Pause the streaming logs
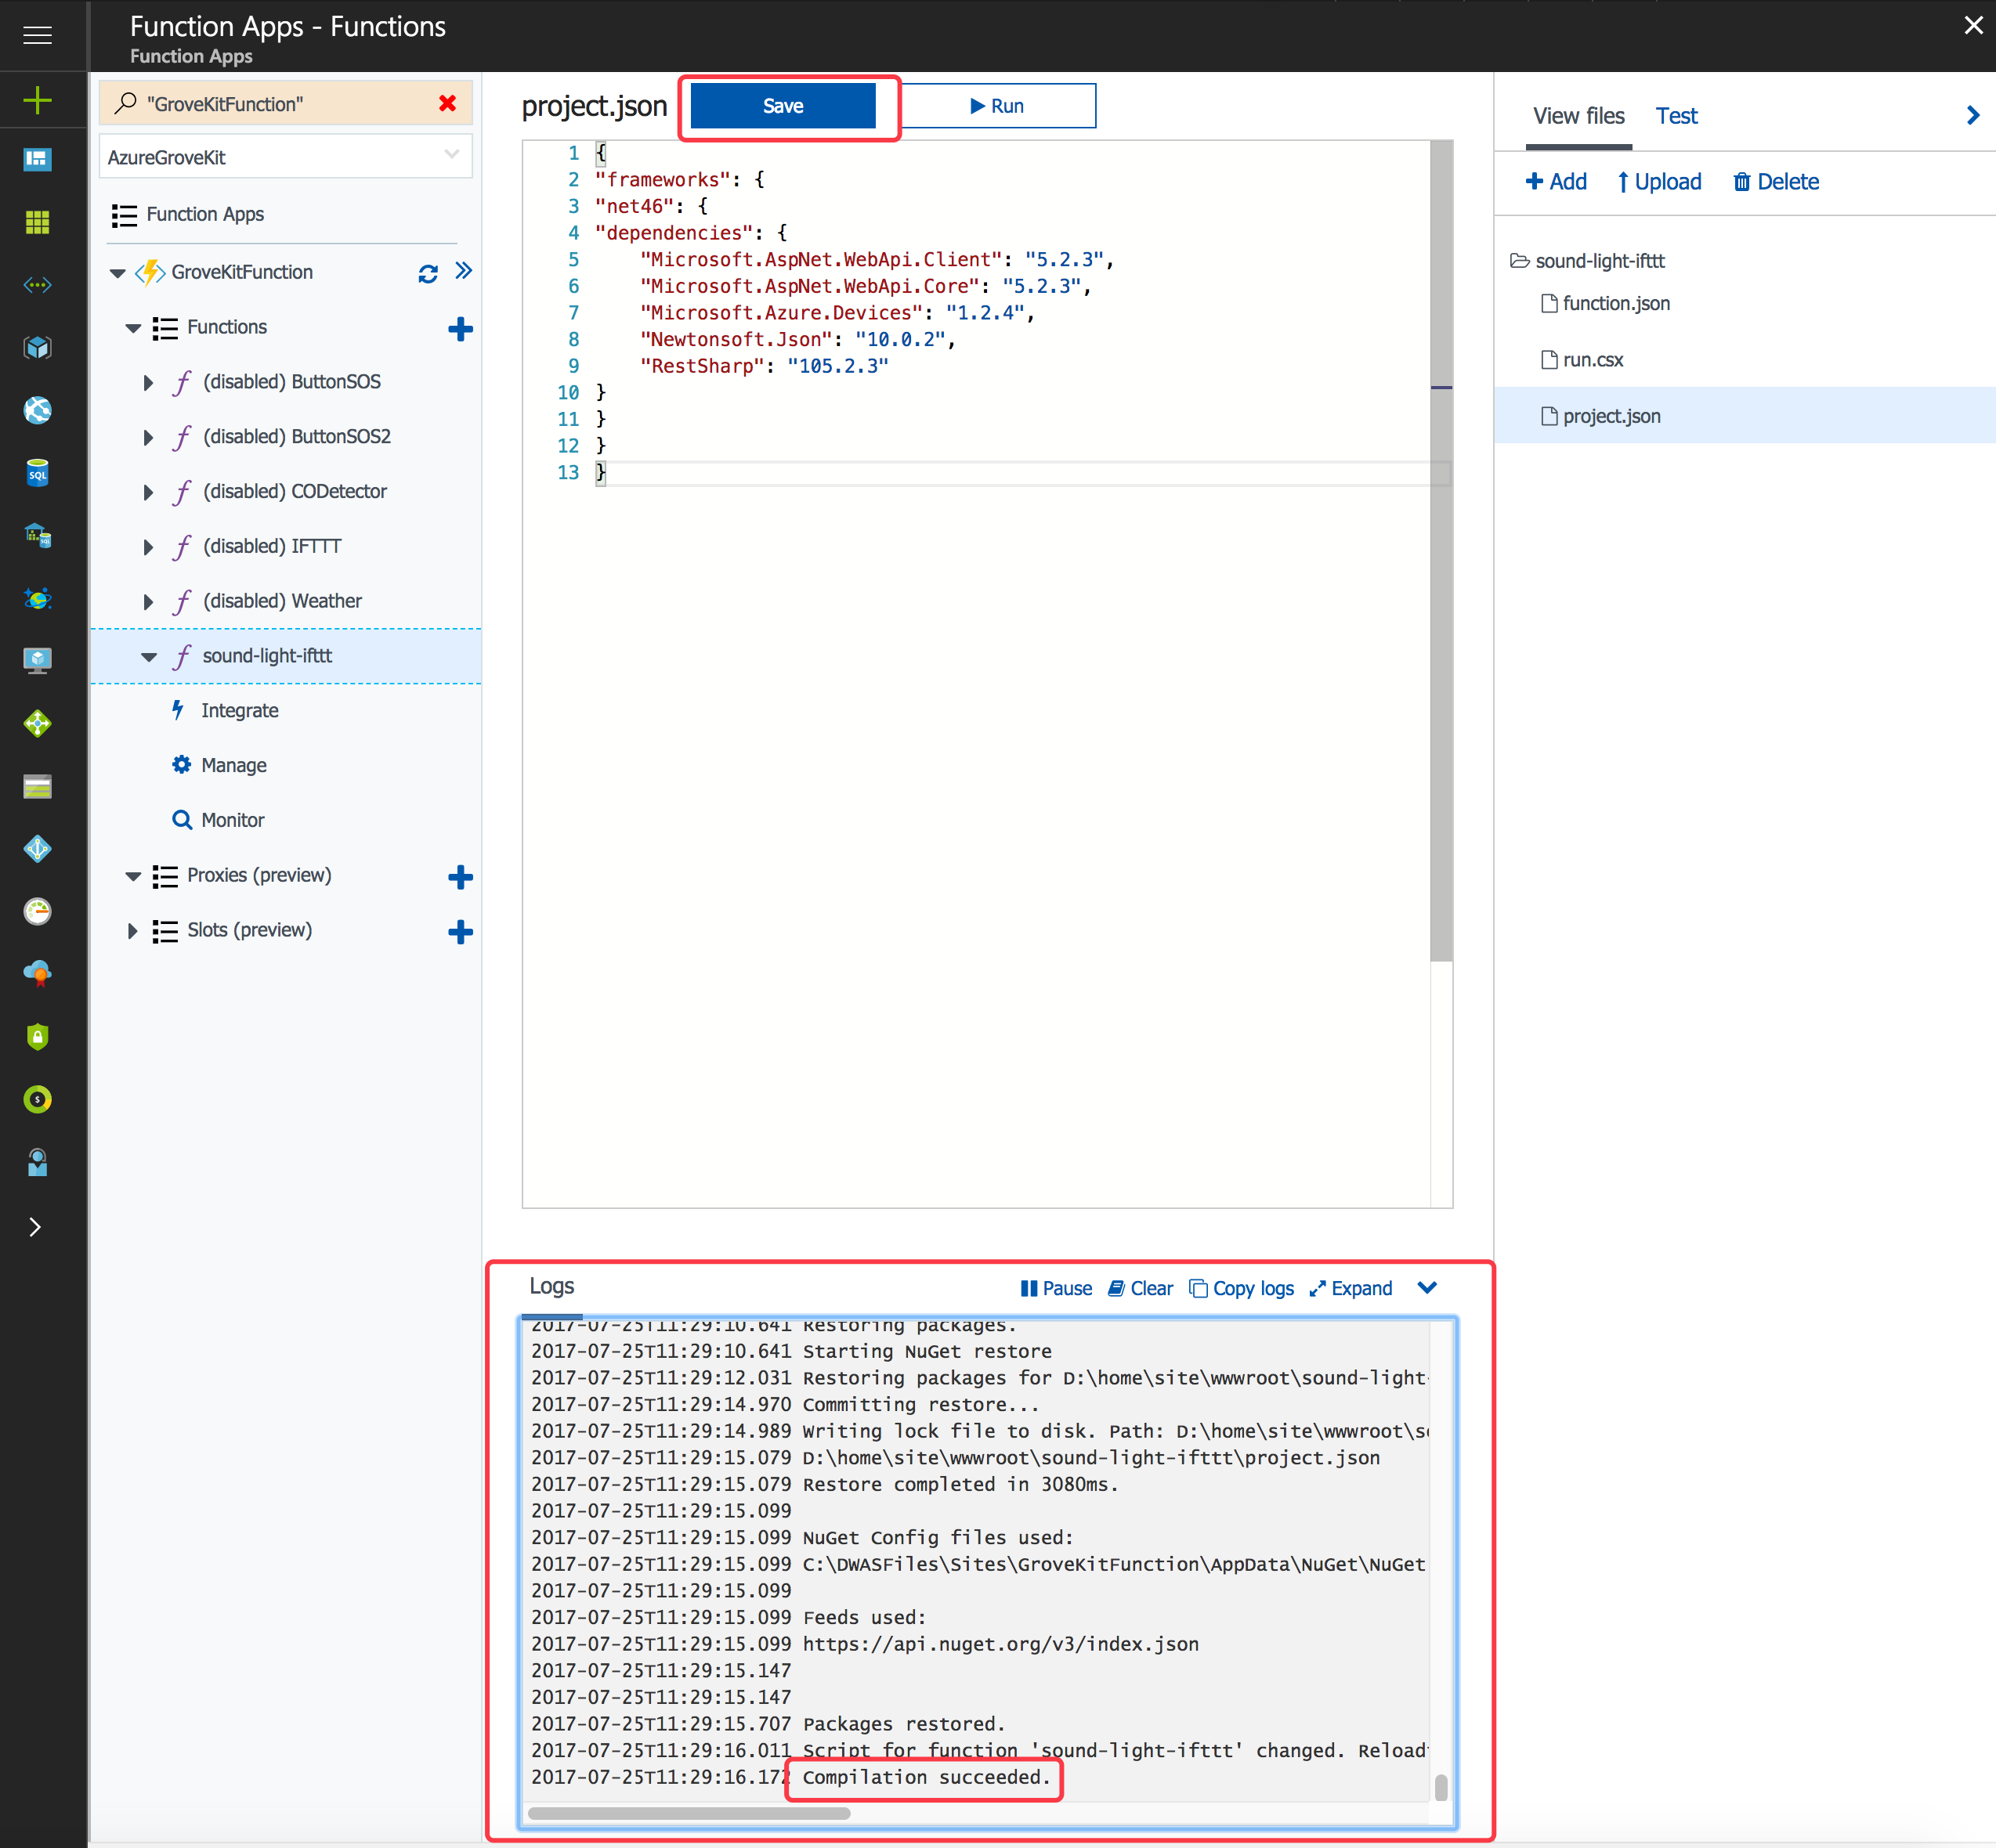1996x1848 pixels. (x=1055, y=1288)
